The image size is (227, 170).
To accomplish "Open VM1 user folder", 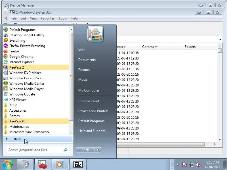I will 81,50.
